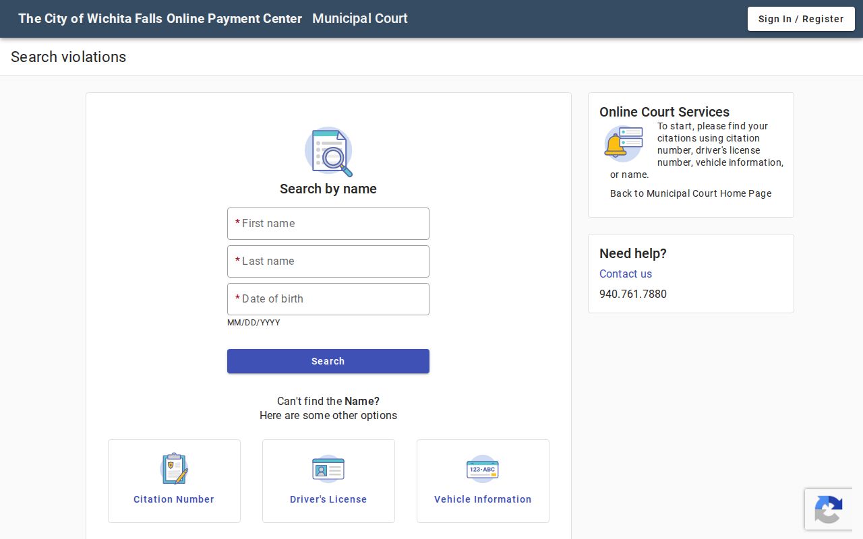Focus the Date of birth field
The image size is (863, 539).
[x=328, y=299]
